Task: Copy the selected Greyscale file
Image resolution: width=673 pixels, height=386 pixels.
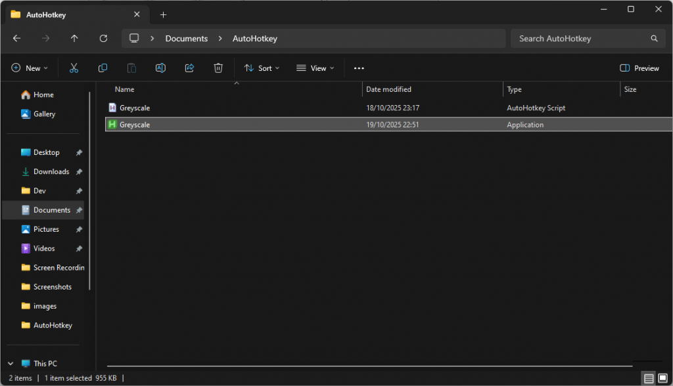Action: pyautogui.click(x=103, y=68)
